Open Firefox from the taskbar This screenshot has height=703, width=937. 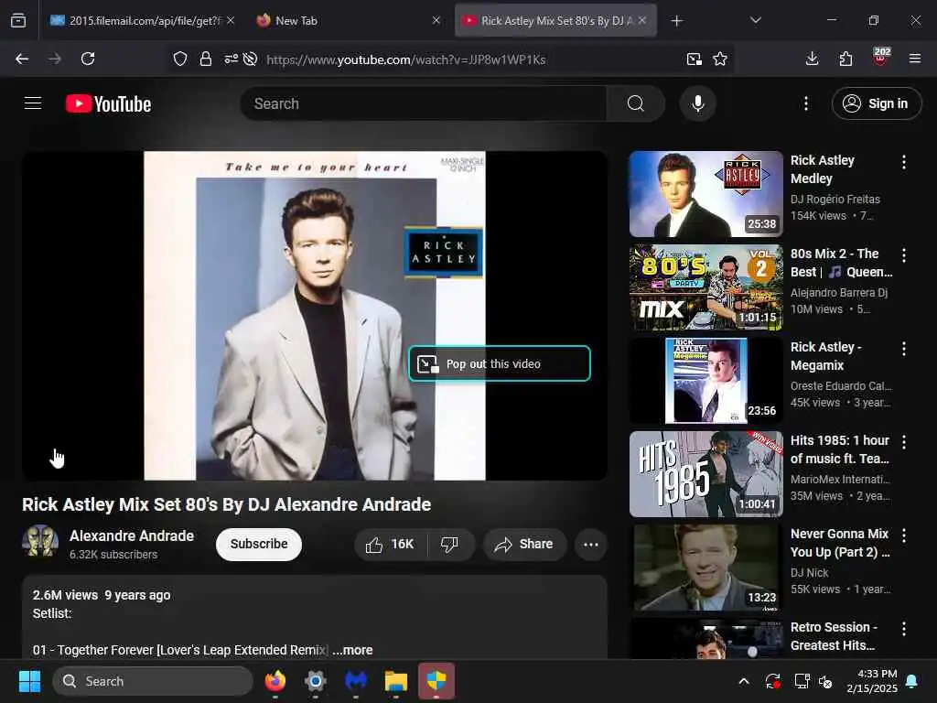point(275,681)
